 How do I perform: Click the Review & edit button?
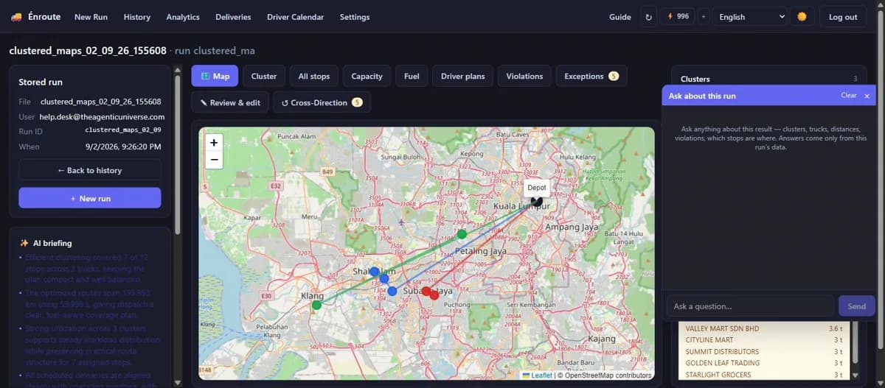(230, 102)
